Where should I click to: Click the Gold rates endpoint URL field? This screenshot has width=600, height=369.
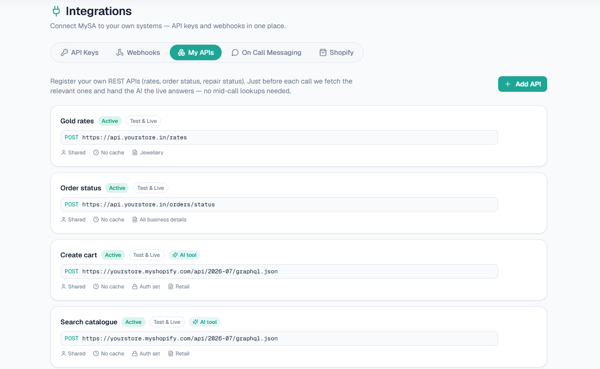coord(279,137)
